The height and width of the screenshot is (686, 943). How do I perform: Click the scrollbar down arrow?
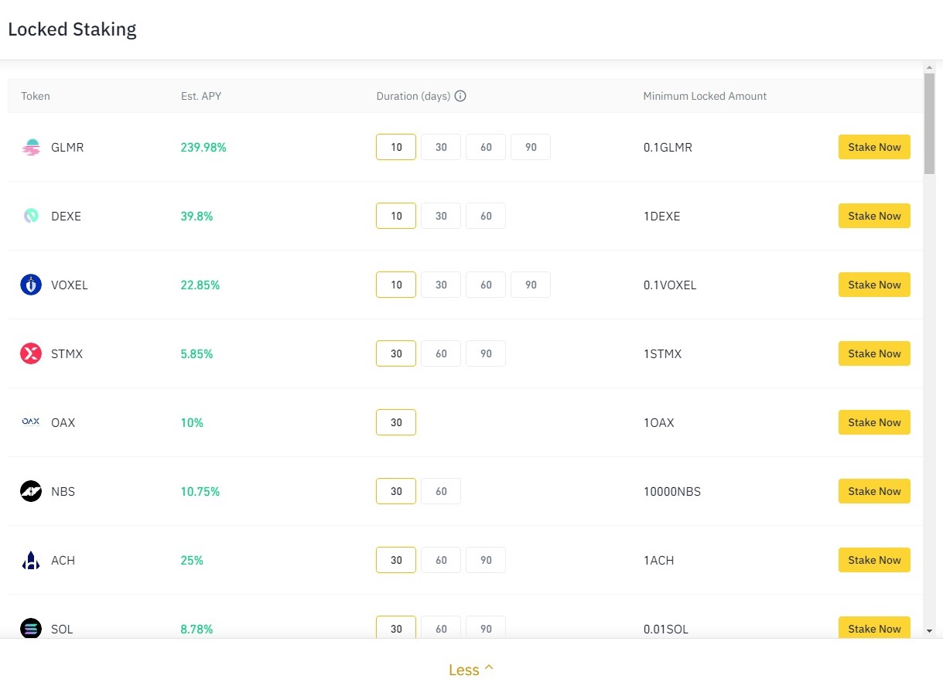[929, 631]
